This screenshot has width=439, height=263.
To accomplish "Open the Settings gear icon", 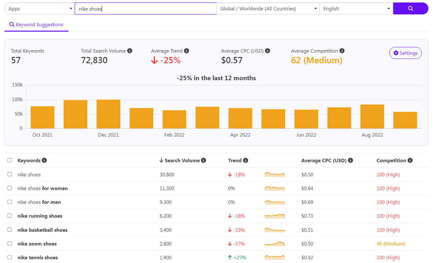I will [396, 53].
